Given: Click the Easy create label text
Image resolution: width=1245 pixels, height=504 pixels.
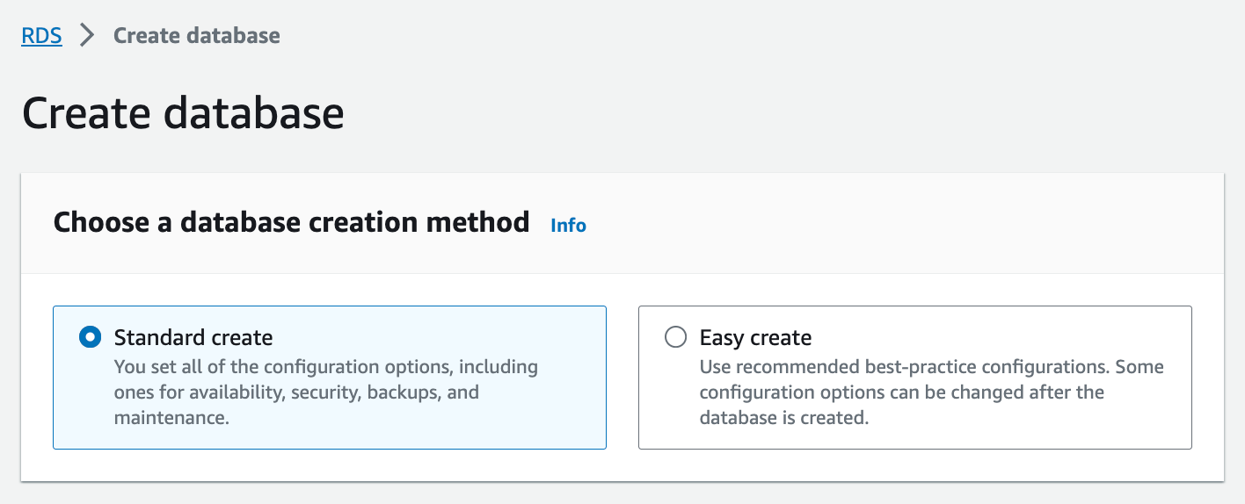Looking at the screenshot, I should pos(755,337).
